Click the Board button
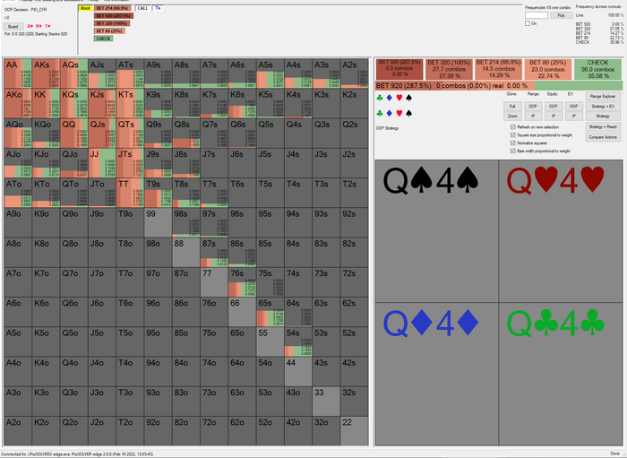This screenshot has width=627, height=458. point(13,26)
